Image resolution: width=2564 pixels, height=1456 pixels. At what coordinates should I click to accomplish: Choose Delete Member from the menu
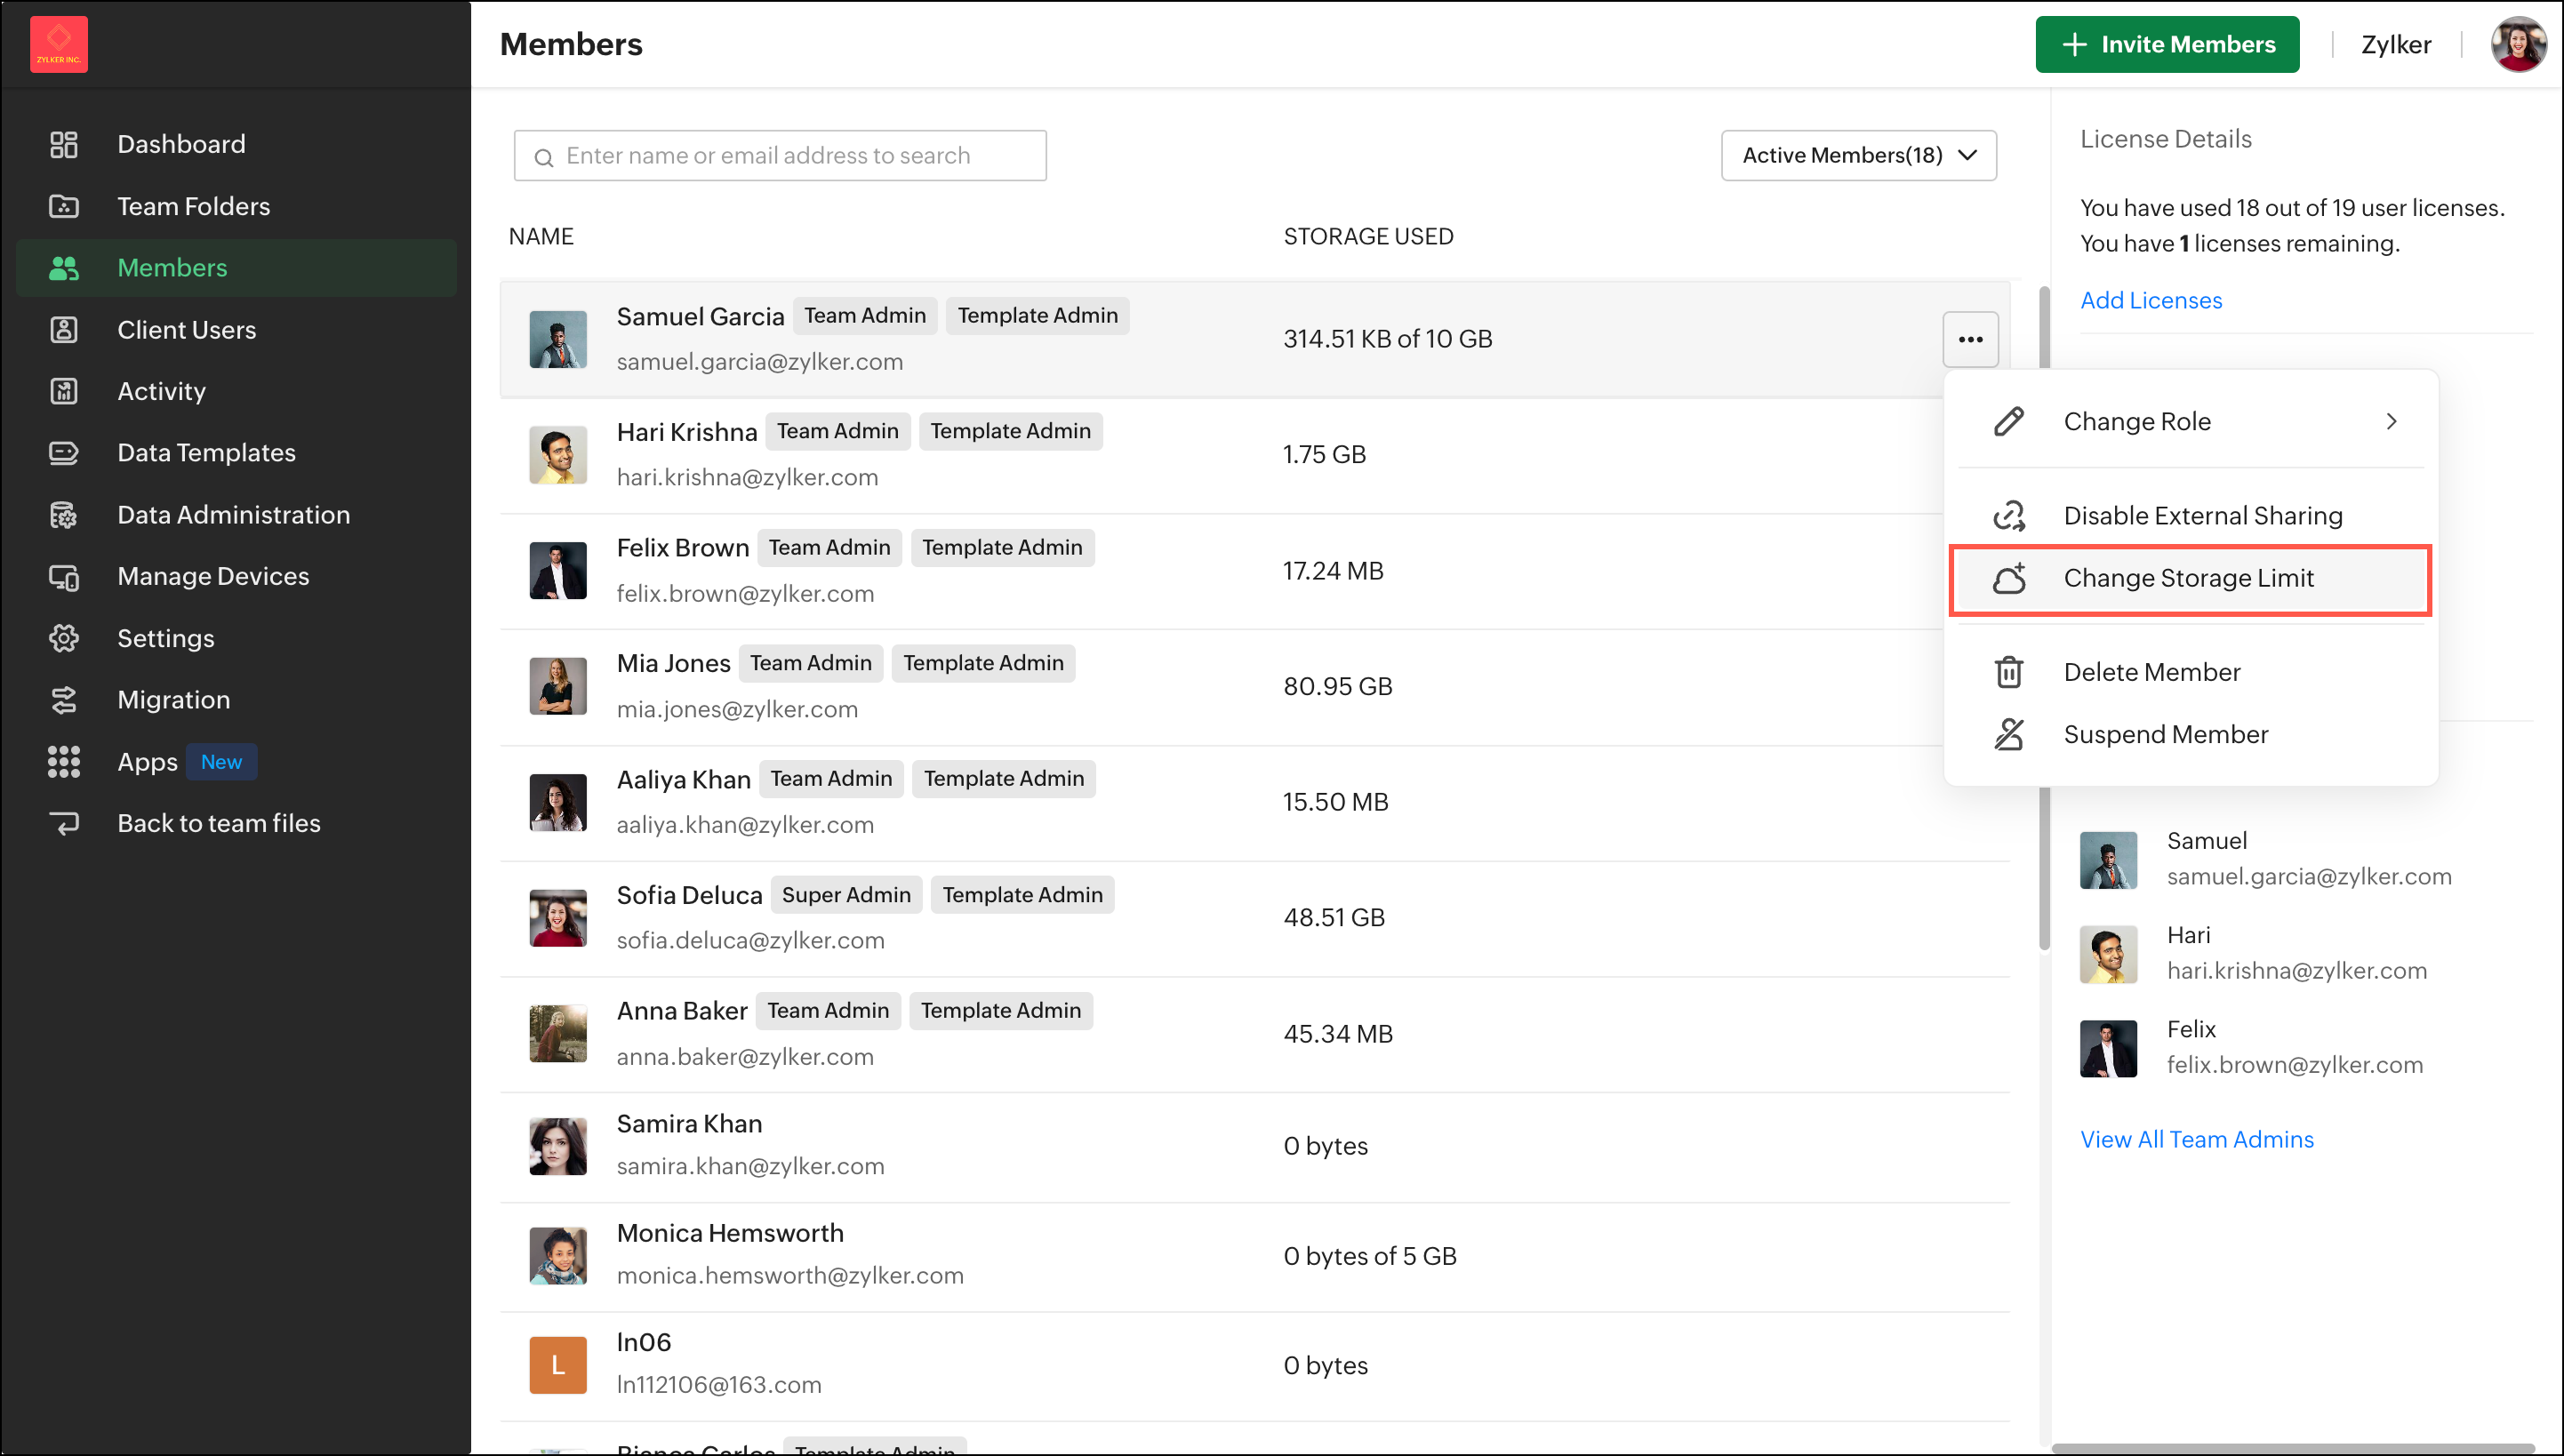[2190, 672]
